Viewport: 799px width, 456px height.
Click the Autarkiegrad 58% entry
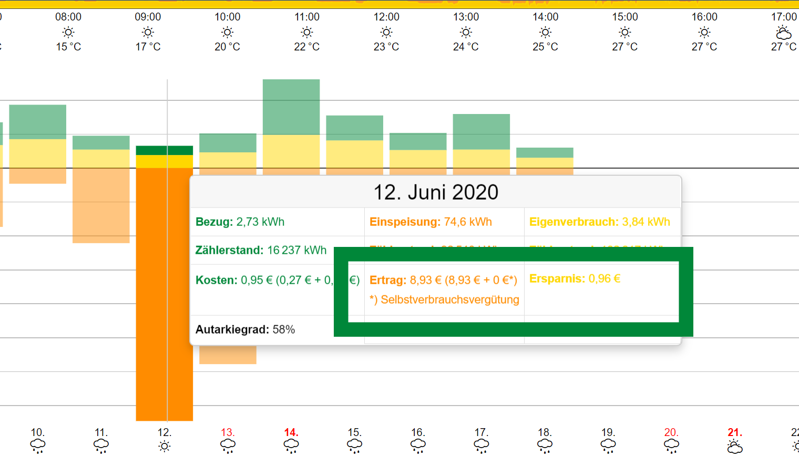pyautogui.click(x=245, y=329)
